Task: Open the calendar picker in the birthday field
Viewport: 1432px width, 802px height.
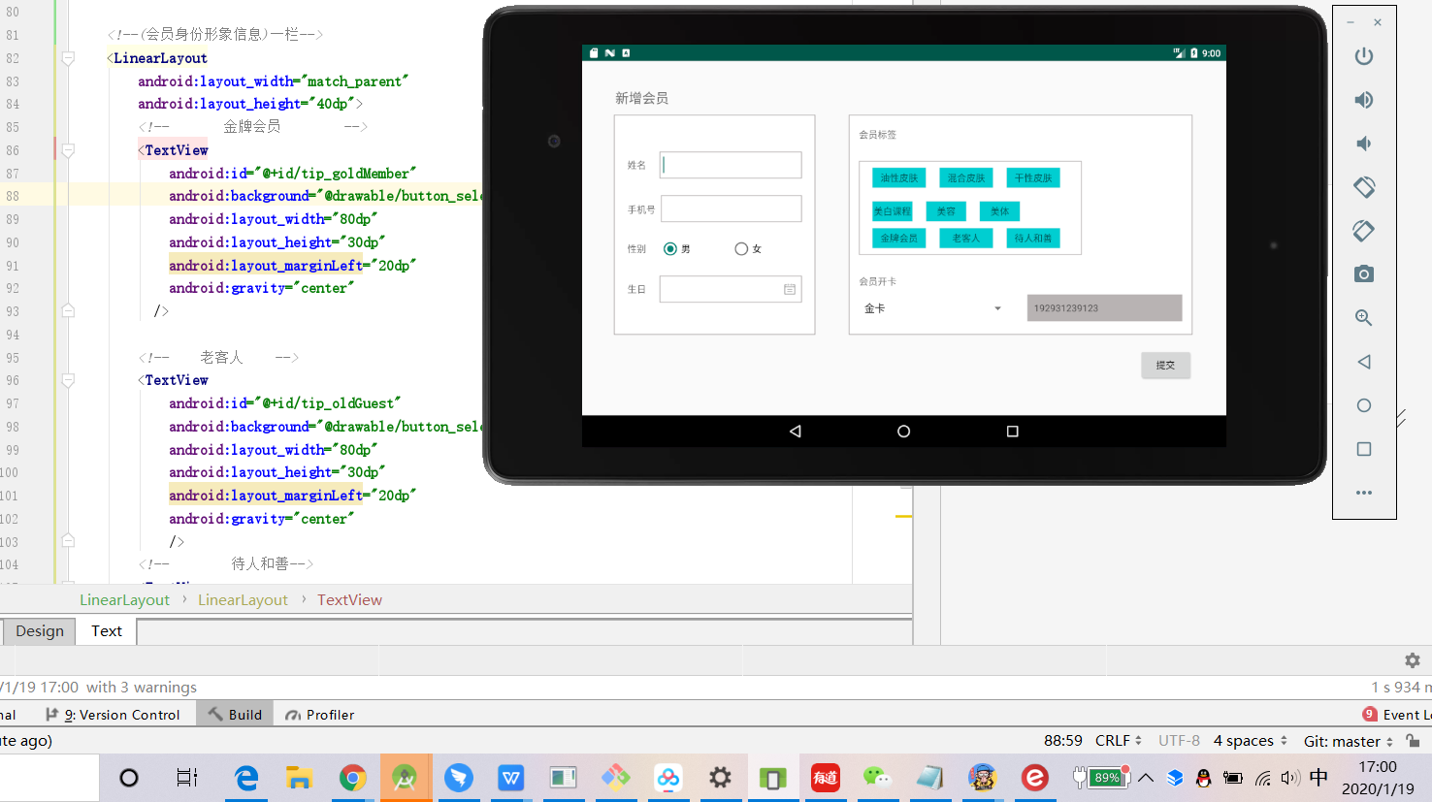Action: pyautogui.click(x=790, y=289)
